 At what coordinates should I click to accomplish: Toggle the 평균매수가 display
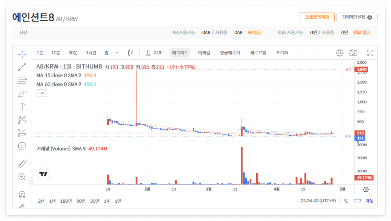tap(230, 53)
